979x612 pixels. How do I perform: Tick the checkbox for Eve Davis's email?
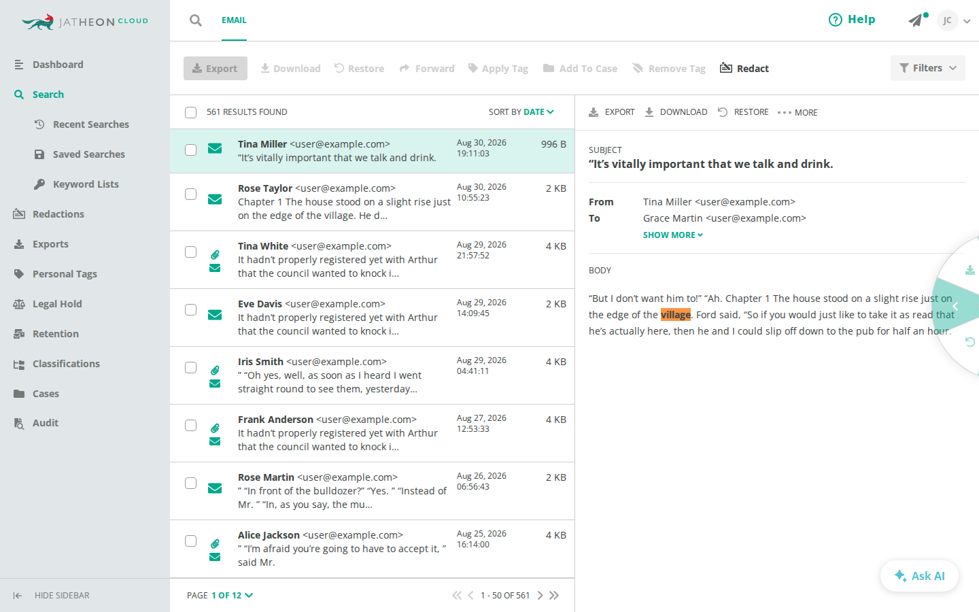point(191,309)
